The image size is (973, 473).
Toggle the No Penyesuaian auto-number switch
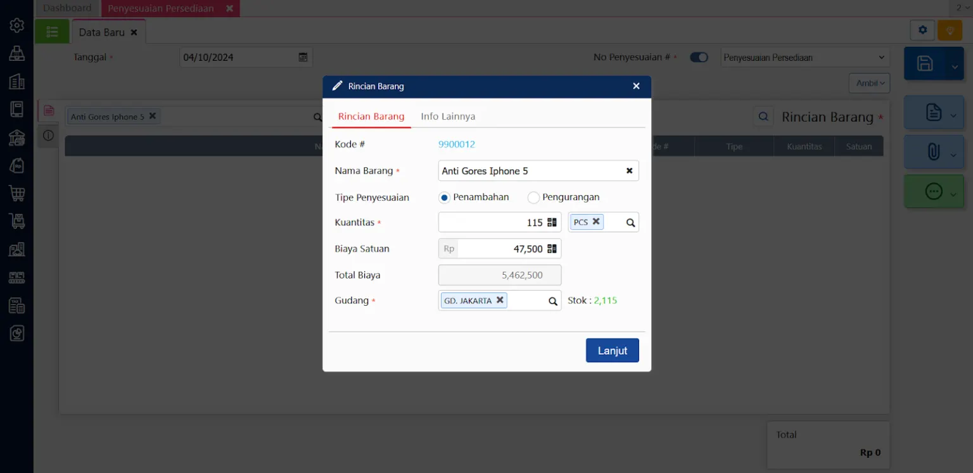(x=699, y=57)
